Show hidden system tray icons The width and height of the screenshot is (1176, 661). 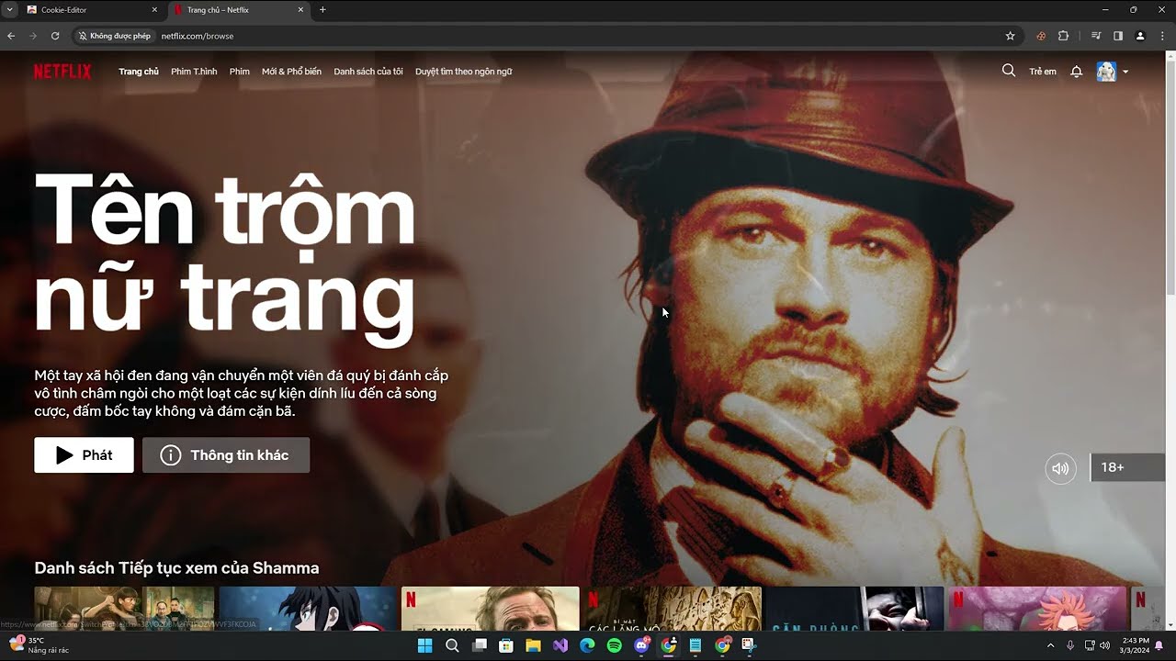[x=1050, y=645]
